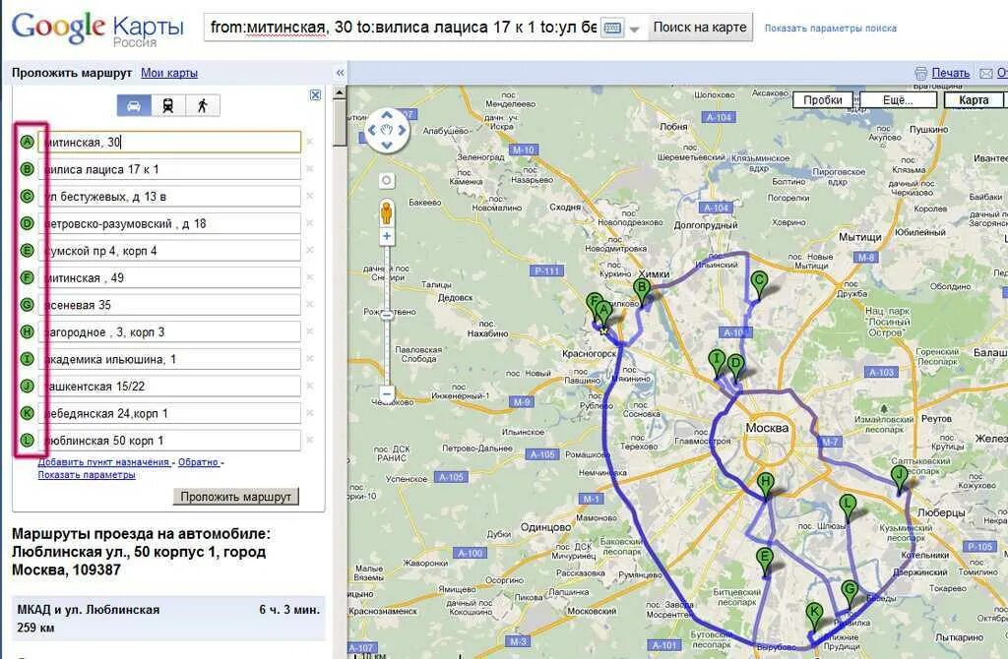Select the walking mode icon

pos(203,105)
